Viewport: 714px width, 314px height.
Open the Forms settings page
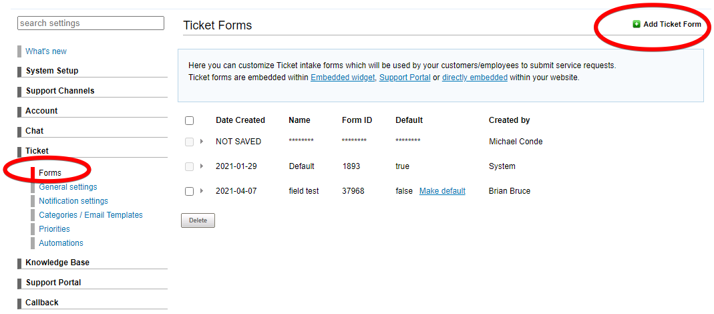coord(50,173)
